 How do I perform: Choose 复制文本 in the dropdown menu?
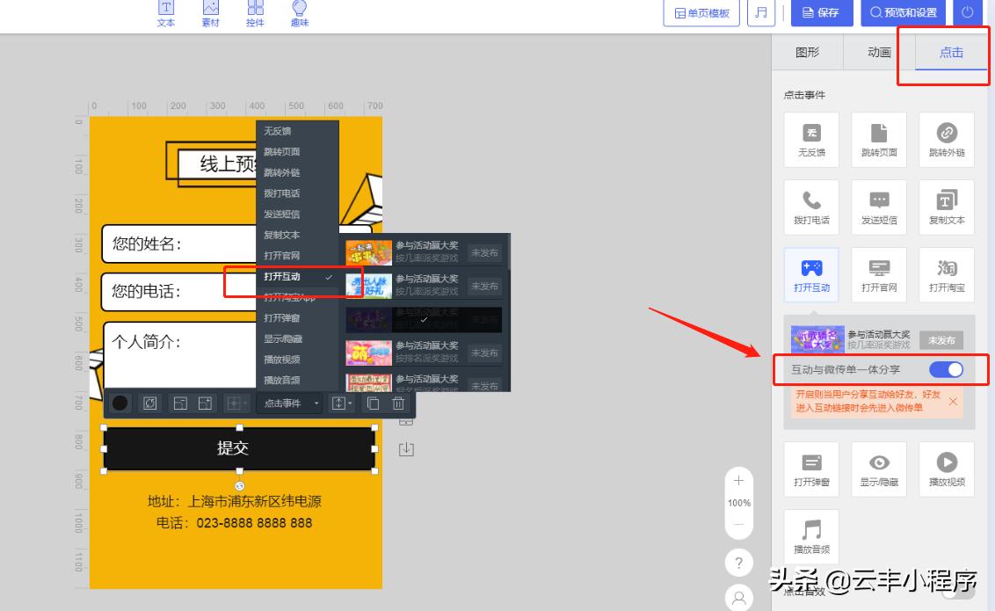297,235
